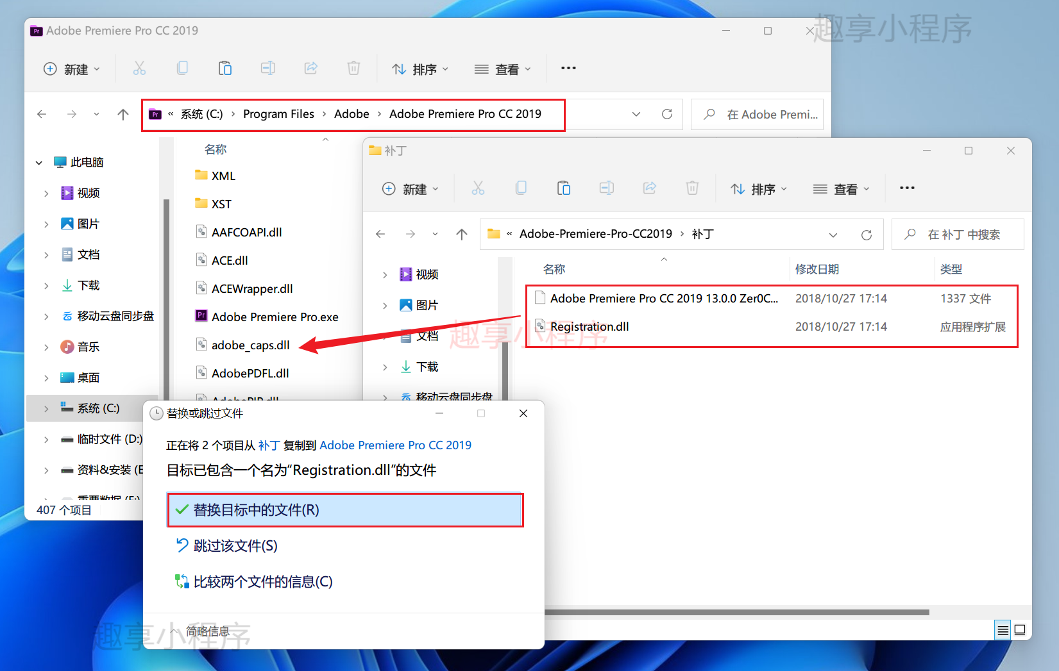Click Rename icon in 补丁 window toolbar

(x=607, y=188)
